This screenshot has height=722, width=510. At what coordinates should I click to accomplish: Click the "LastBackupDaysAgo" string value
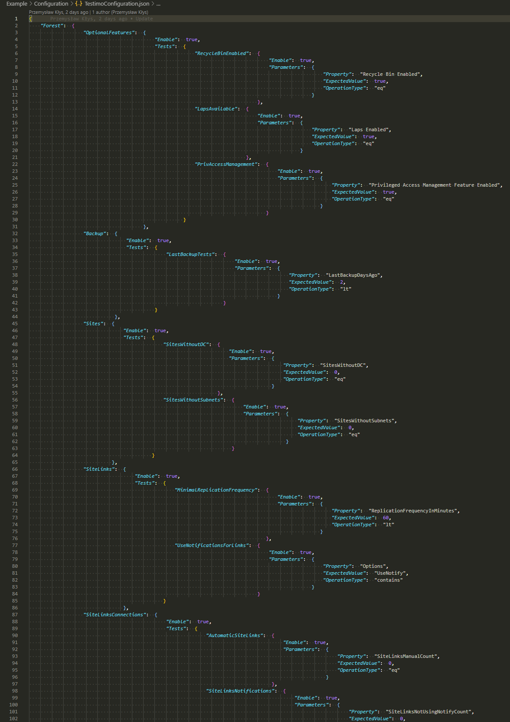pyautogui.click(x=353, y=275)
